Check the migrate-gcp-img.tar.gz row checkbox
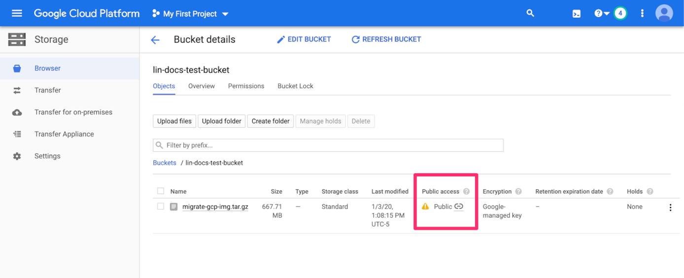Viewport: 684px width, 278px height. coord(160,207)
